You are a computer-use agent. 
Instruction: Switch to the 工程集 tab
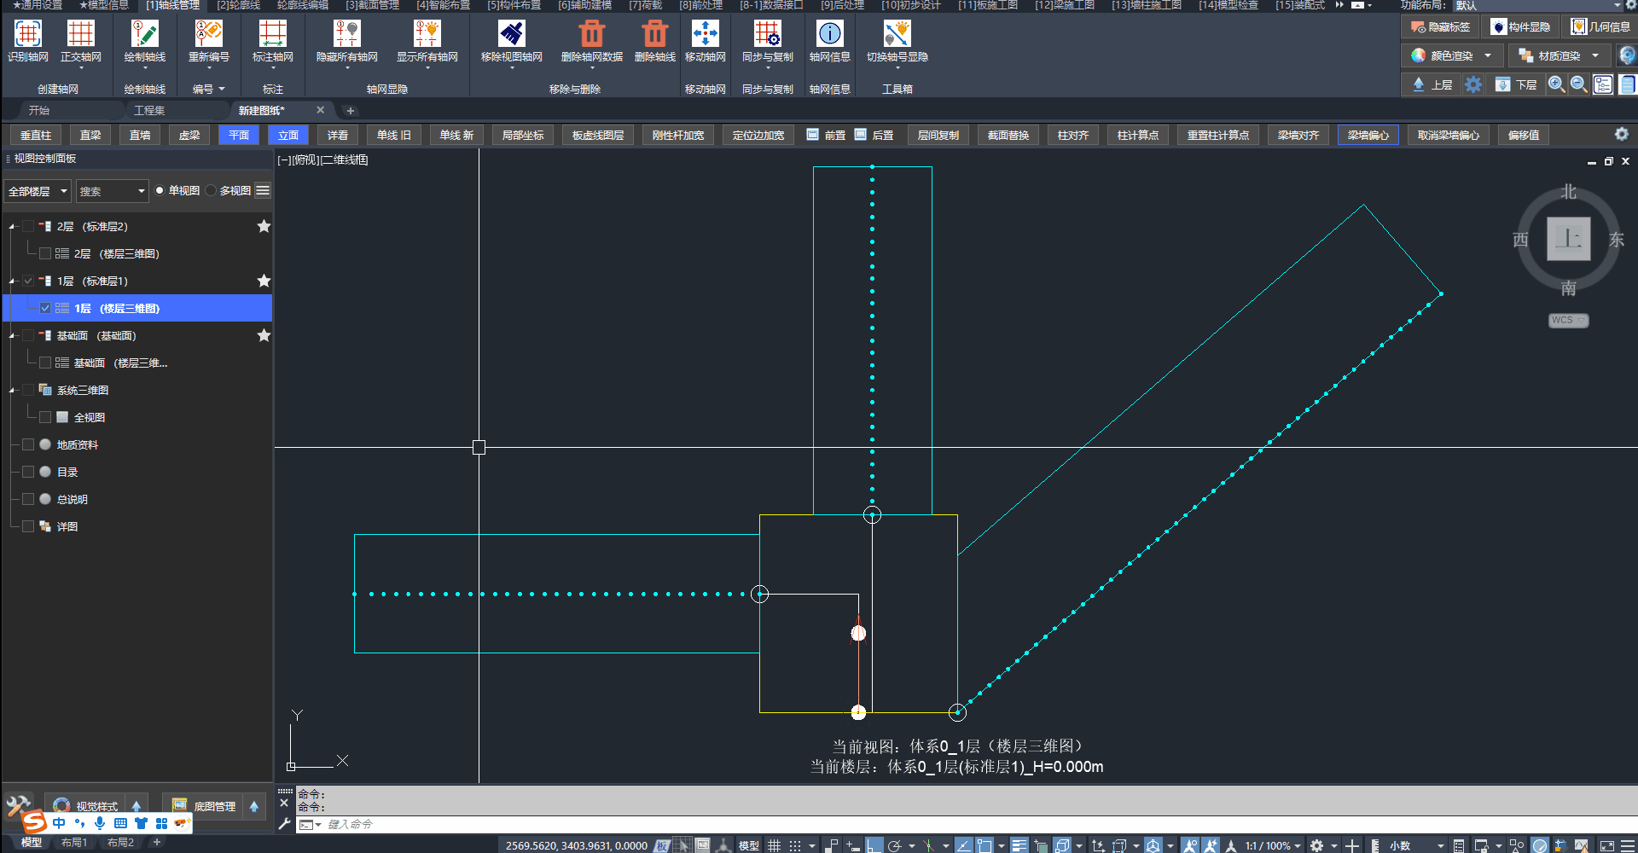coord(149,111)
